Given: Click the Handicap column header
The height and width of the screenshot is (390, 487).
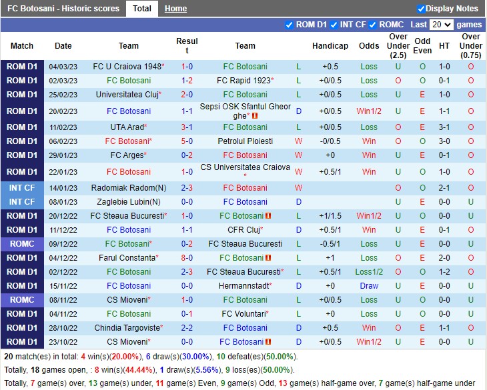Looking at the screenshot, I should click(x=330, y=46).
